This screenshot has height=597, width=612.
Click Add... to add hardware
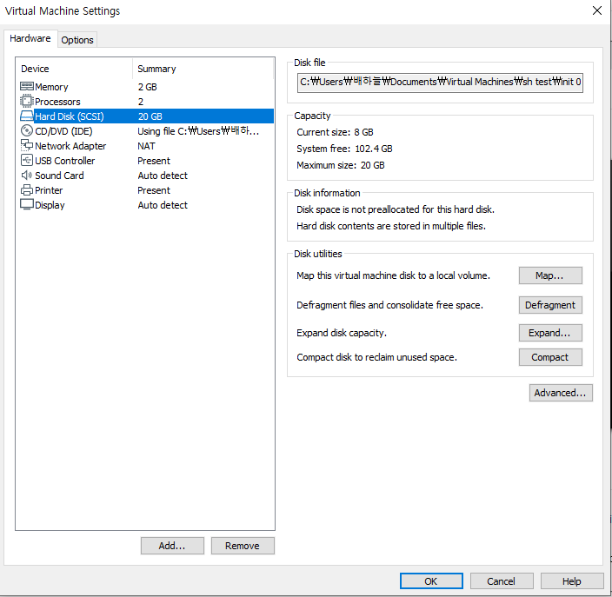[x=172, y=546]
